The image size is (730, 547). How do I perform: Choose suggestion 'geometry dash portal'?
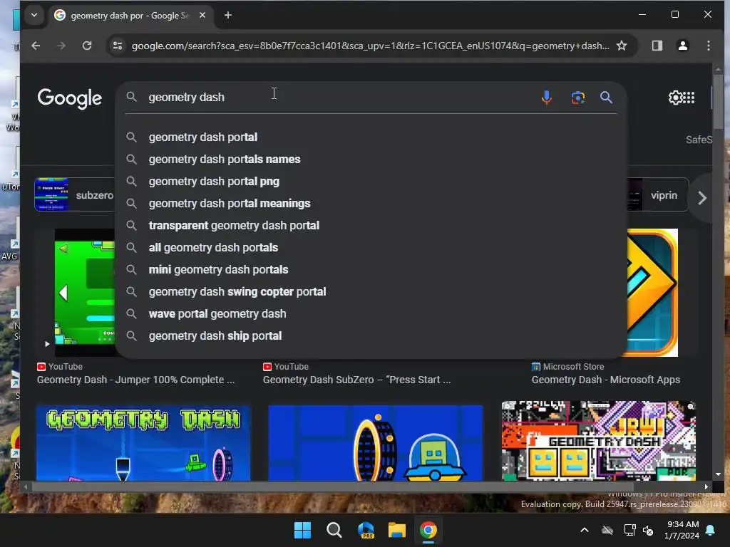pos(370,137)
